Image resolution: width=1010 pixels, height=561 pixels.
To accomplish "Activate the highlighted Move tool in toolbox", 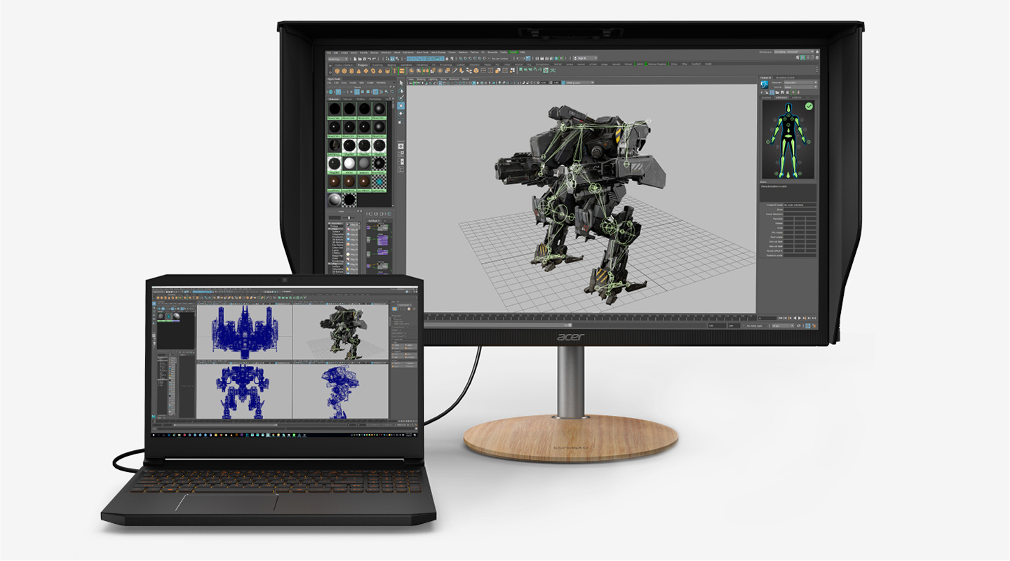I will (401, 107).
